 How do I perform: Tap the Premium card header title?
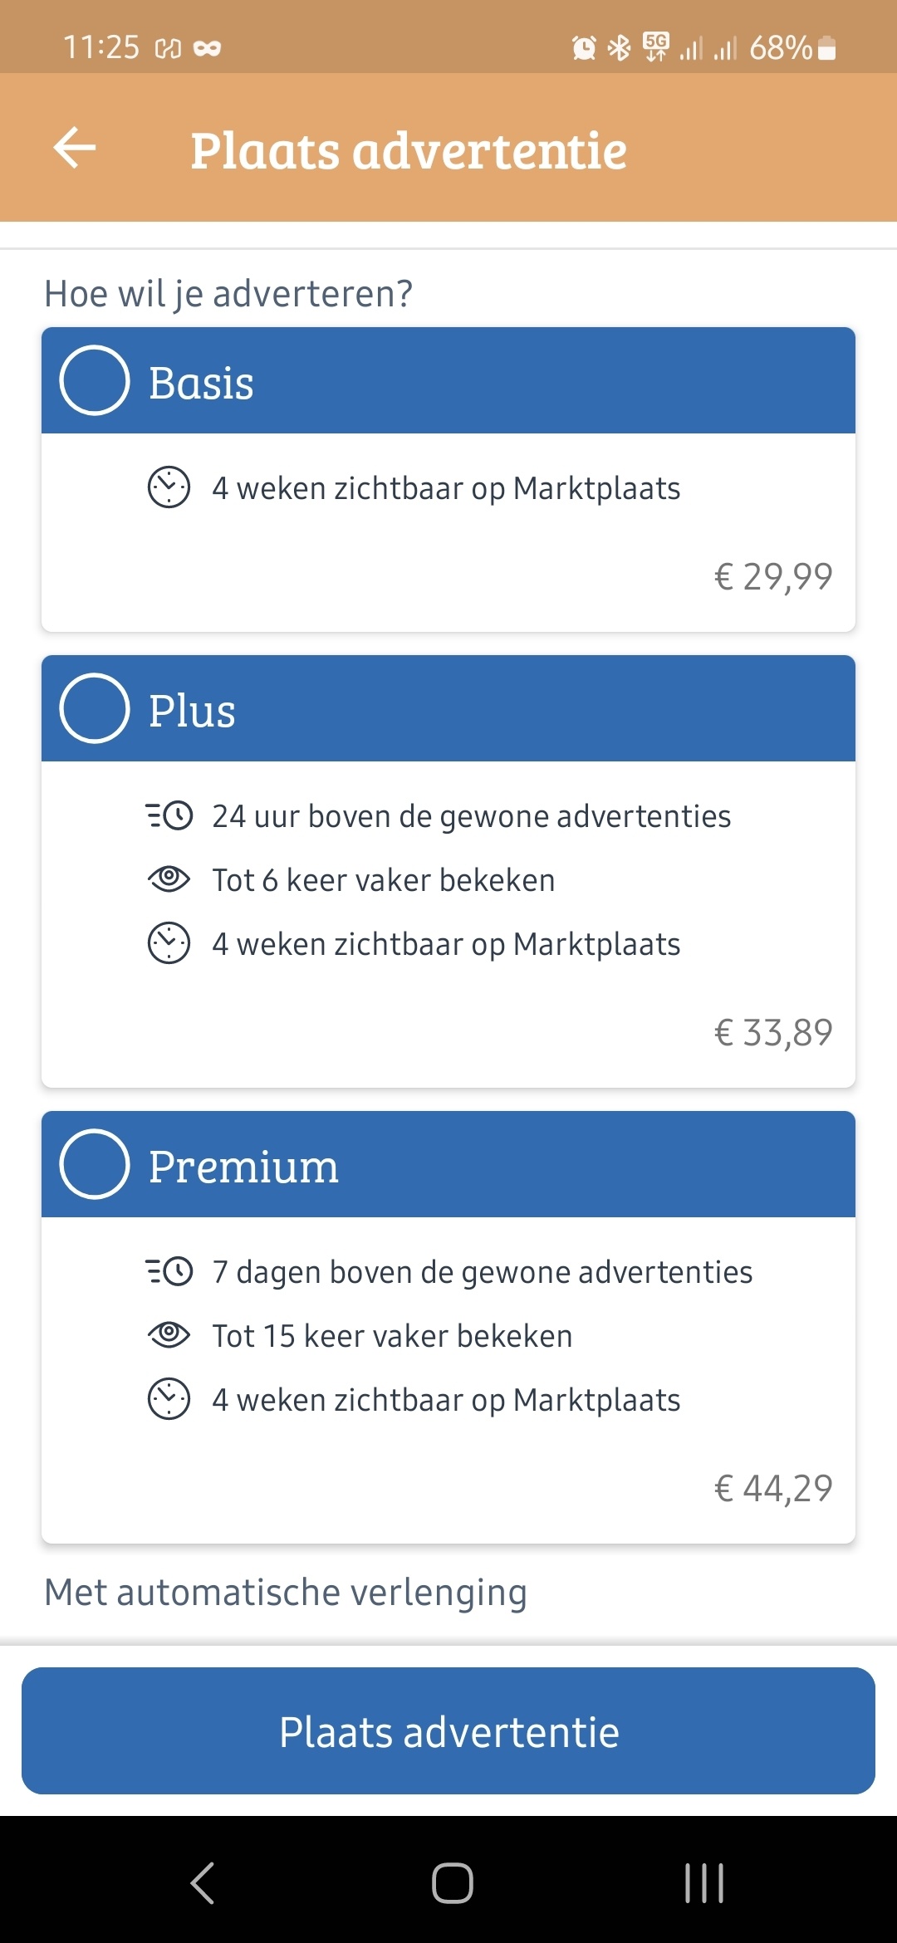[243, 1167]
